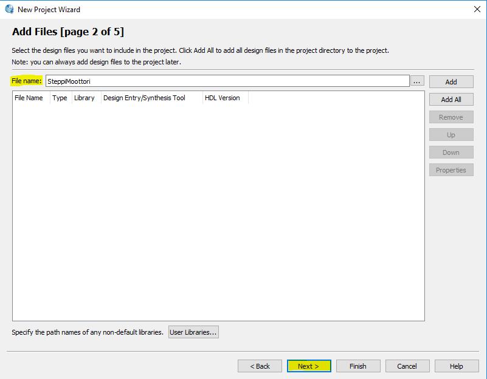
Task: Go back with the < Back button
Action: point(260,366)
